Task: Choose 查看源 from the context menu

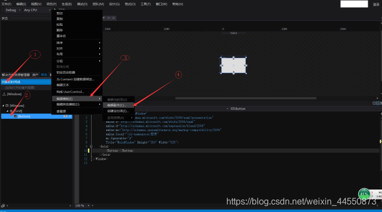Action: (x=77, y=111)
